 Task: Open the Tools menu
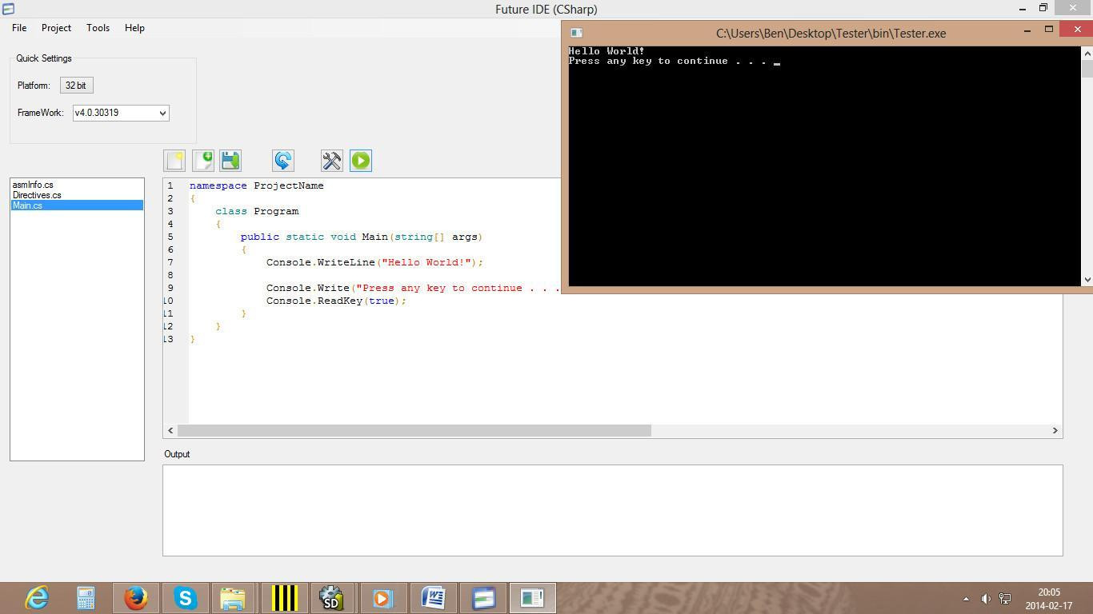(x=98, y=28)
